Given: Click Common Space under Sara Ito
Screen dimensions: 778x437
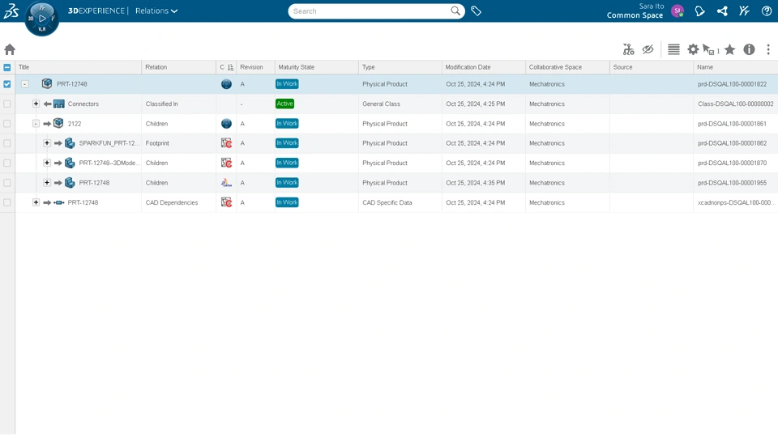Looking at the screenshot, I should click(x=635, y=15).
